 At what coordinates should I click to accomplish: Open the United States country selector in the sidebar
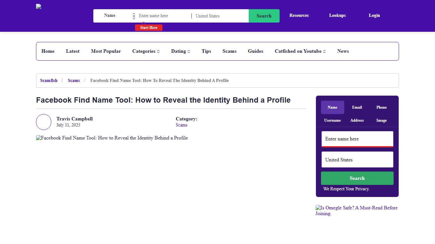click(x=357, y=159)
